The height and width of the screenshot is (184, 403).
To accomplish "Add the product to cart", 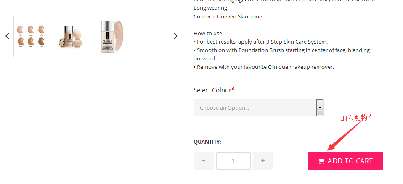I will (345, 161).
